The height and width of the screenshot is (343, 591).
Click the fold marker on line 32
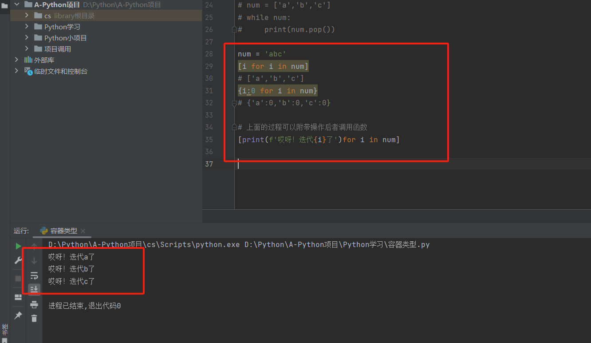coord(234,103)
